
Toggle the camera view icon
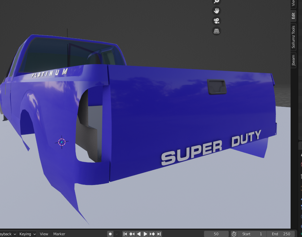pos(217,21)
